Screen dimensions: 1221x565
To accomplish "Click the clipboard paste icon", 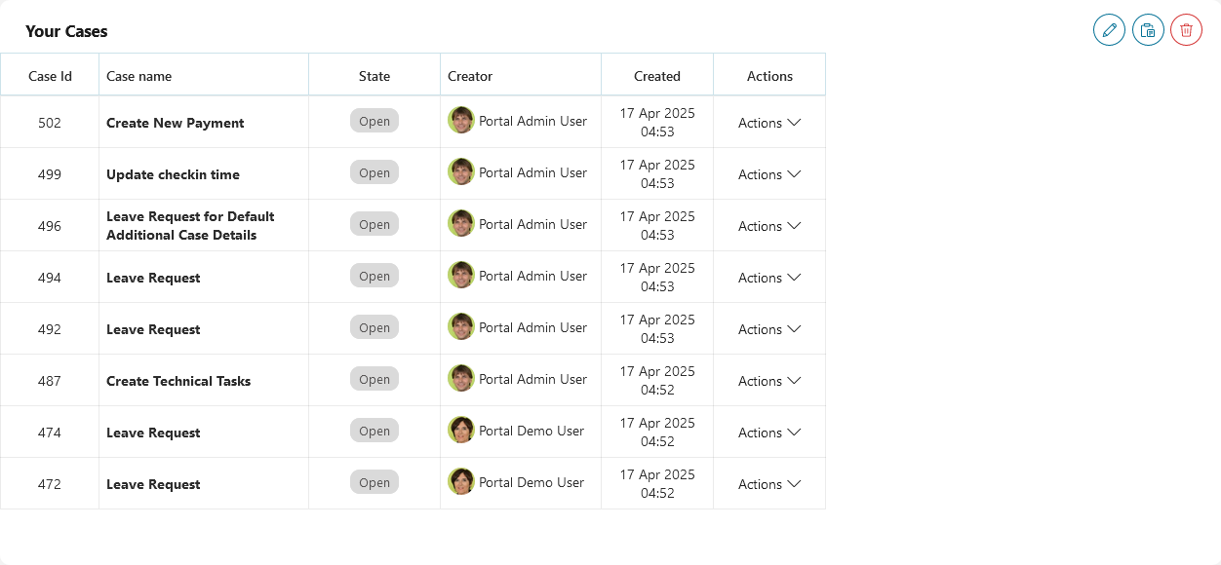I will [x=1148, y=30].
